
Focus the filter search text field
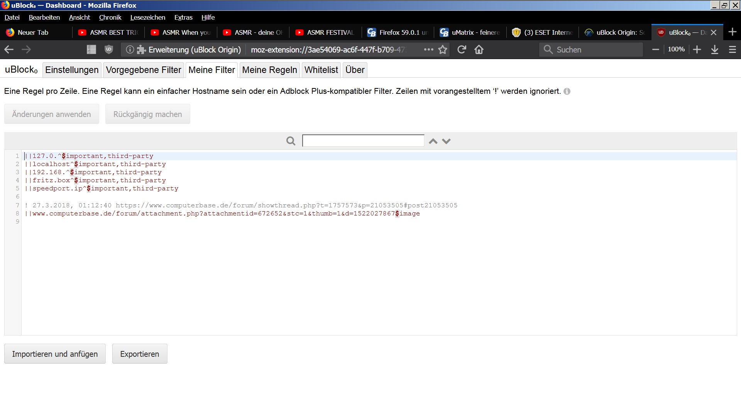pos(363,141)
